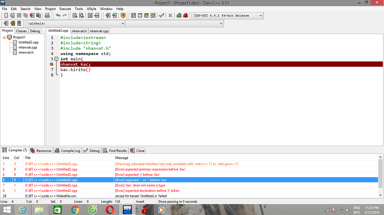
Task: Open the Windows Start button
Action: [7, 210]
